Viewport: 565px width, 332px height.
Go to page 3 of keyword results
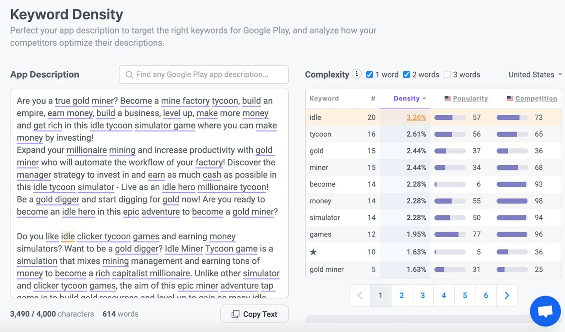click(x=423, y=295)
